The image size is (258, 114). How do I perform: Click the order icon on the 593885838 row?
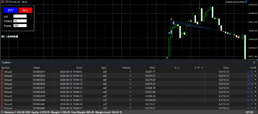coord(2,92)
